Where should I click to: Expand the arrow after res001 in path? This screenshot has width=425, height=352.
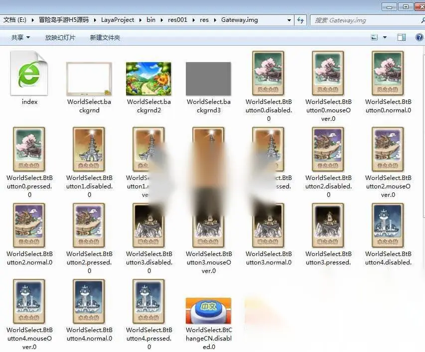(193, 20)
